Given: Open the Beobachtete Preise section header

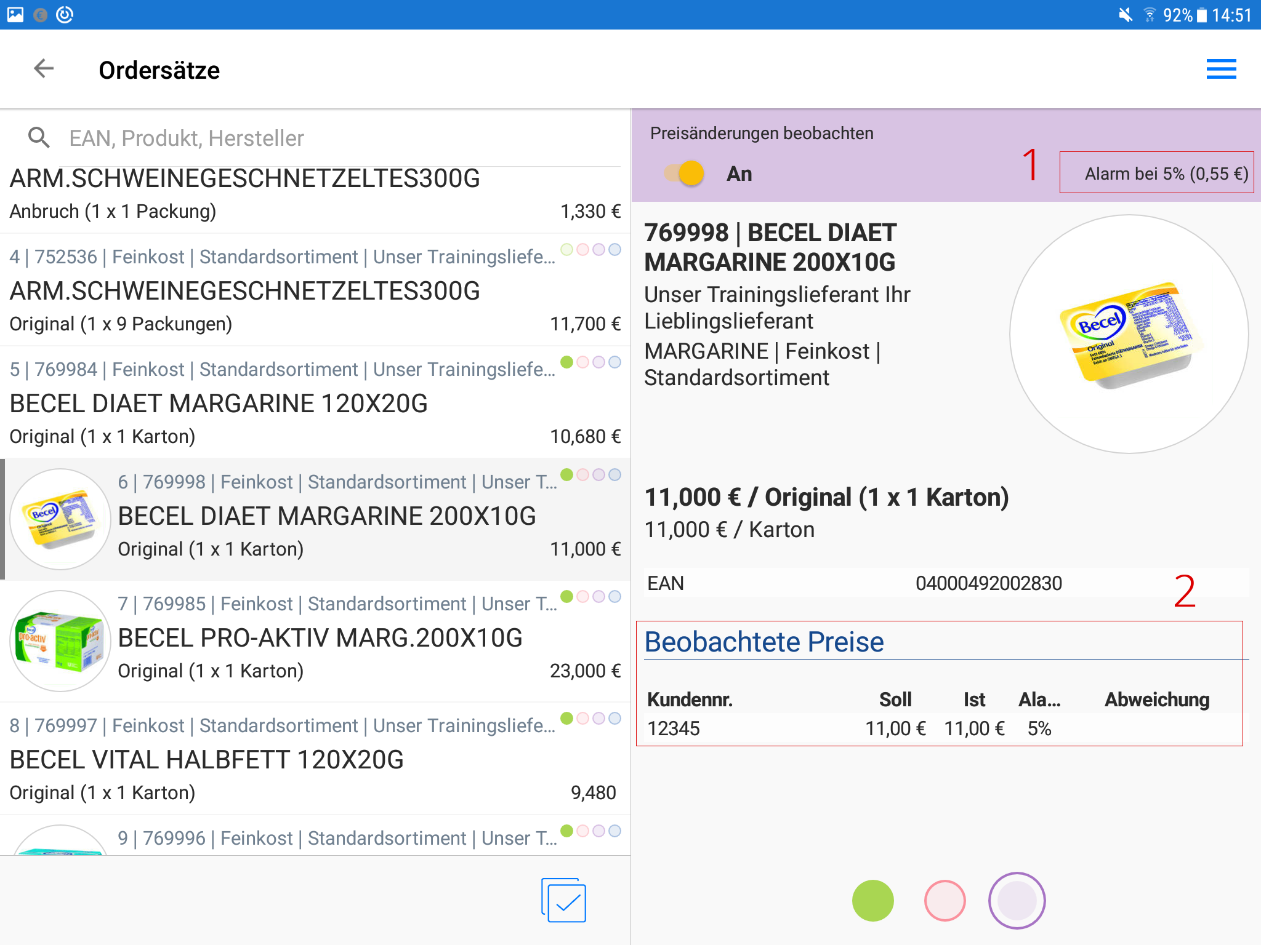Looking at the screenshot, I should tap(763, 642).
